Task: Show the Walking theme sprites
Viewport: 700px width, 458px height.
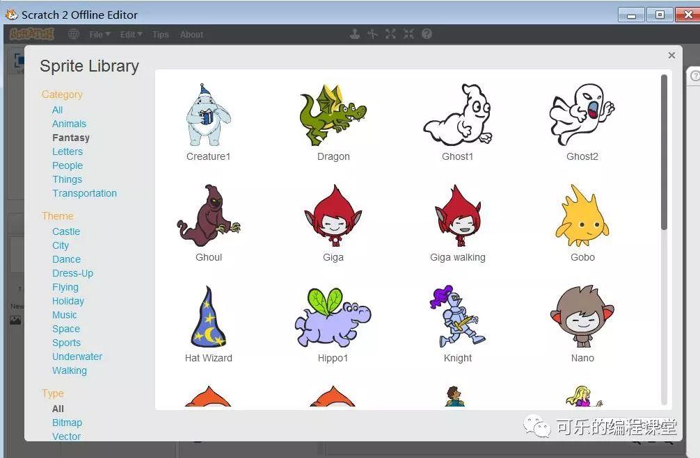Action: (x=69, y=370)
